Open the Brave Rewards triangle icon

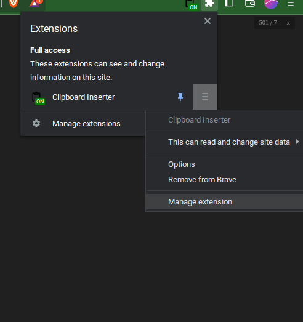[36, 3]
